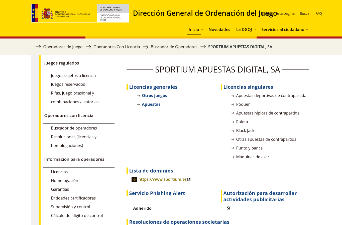Click the Licencias singulares heading

point(248,87)
